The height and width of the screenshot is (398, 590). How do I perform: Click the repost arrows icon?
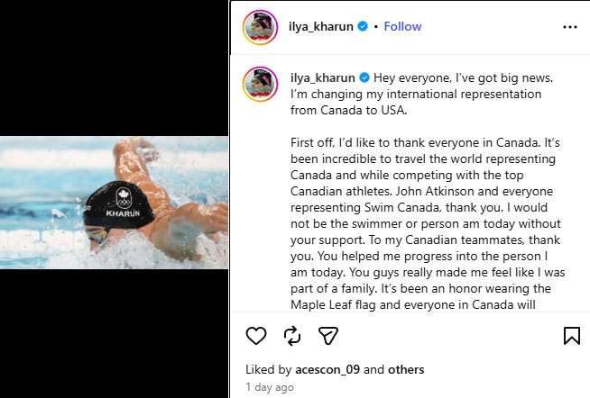(x=292, y=336)
